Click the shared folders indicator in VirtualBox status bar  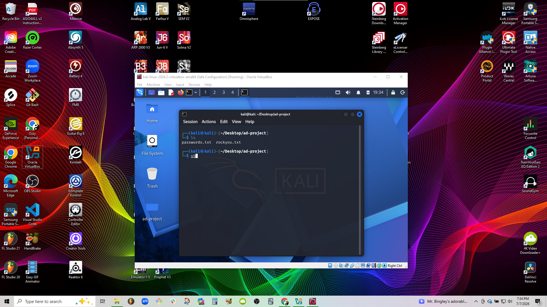(357, 265)
